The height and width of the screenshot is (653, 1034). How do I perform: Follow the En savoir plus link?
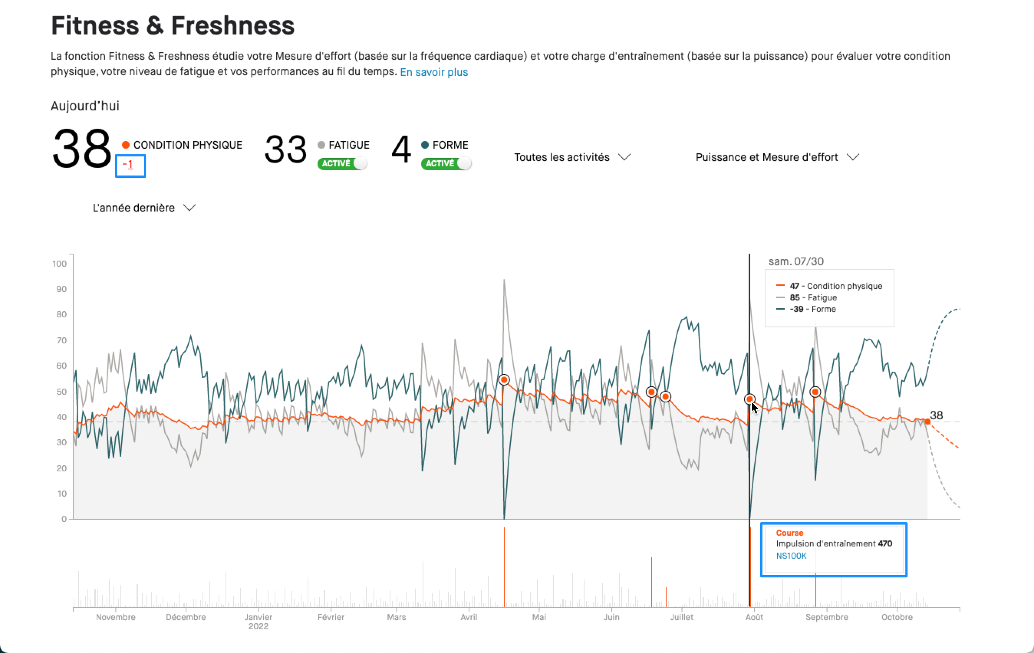coord(434,72)
